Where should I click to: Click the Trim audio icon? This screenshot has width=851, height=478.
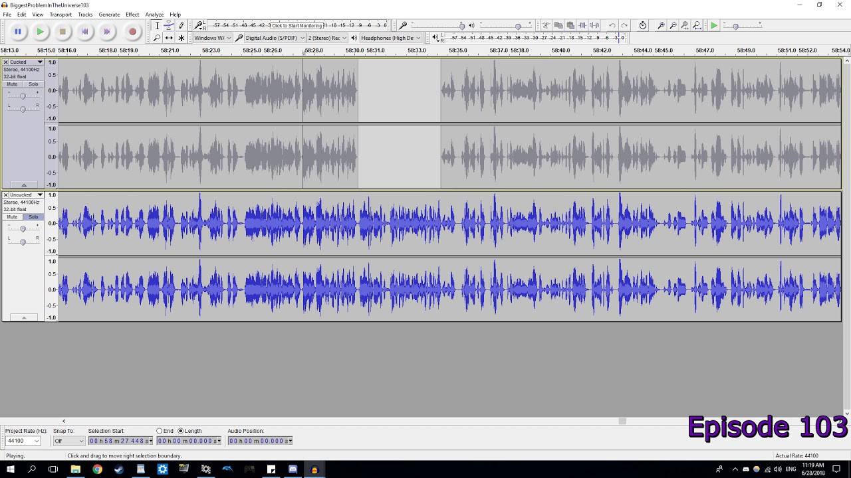[x=582, y=25]
